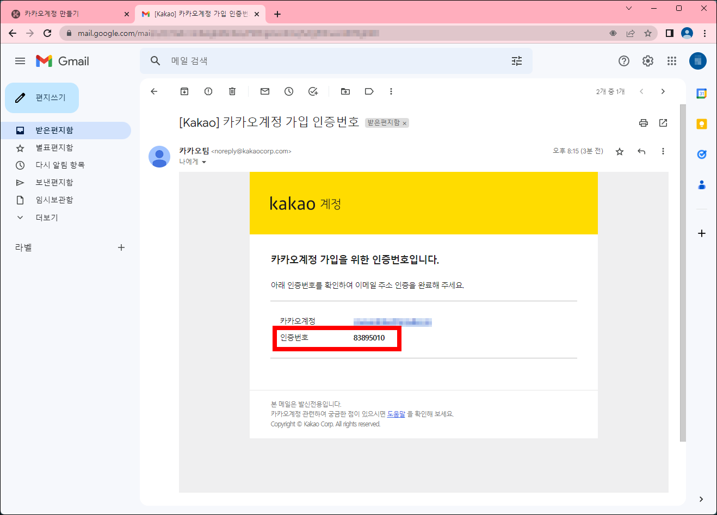Click sender name 카카오팀
The image size is (717, 515).
click(194, 151)
